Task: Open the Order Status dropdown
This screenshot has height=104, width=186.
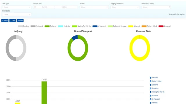Action: click(17, 14)
